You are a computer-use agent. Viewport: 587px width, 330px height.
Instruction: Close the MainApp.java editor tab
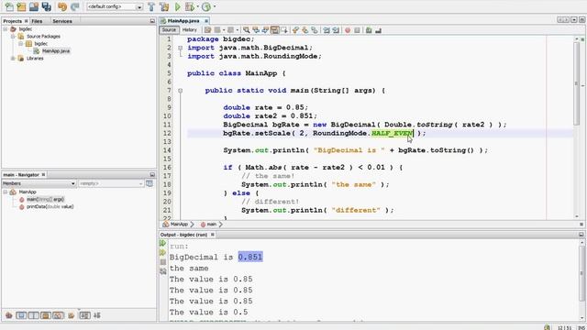point(206,21)
